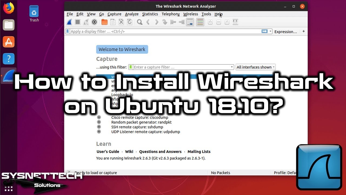Viewport: 346px width, 195px height.
Task: Select UDP Listener remote capture: udpdump interface
Action: coord(145,132)
